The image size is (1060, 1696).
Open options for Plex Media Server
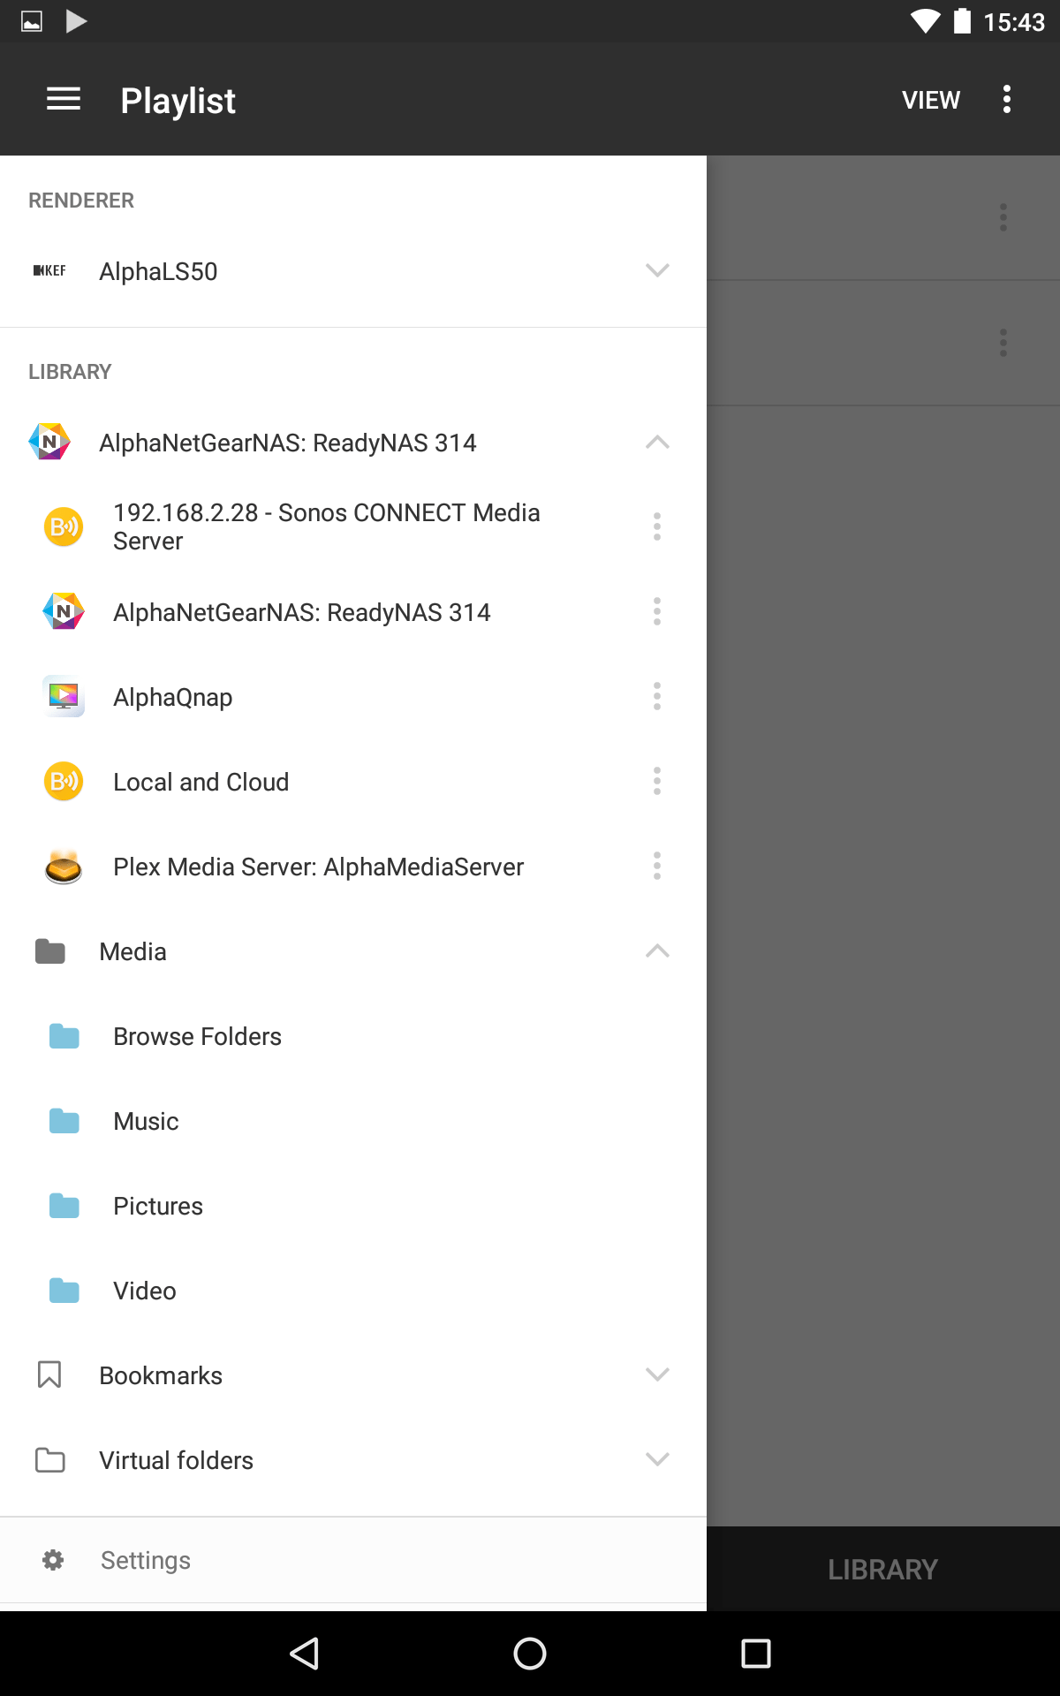coord(657,866)
